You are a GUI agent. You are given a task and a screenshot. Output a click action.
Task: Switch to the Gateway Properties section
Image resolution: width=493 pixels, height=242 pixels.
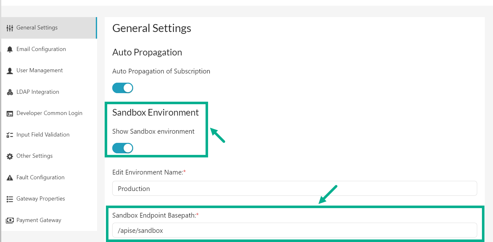click(x=40, y=198)
